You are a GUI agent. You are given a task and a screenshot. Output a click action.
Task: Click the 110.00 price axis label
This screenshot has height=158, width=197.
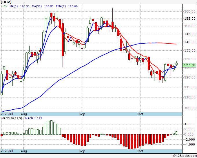tap(190, 97)
